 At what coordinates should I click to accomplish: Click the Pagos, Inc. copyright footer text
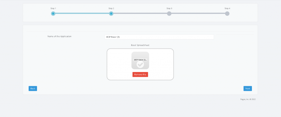[x=248, y=99]
